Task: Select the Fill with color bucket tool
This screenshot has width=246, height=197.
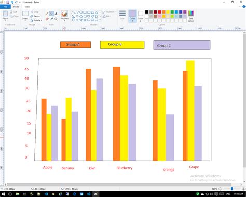Action: point(51,14)
